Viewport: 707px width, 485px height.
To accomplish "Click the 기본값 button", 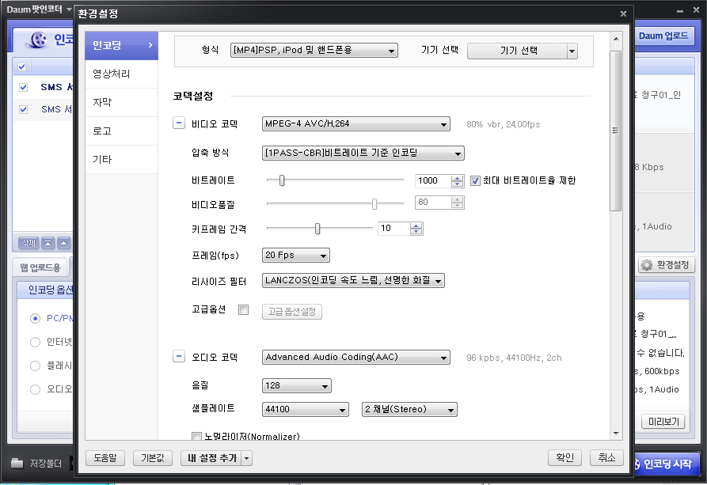I will tap(153, 458).
